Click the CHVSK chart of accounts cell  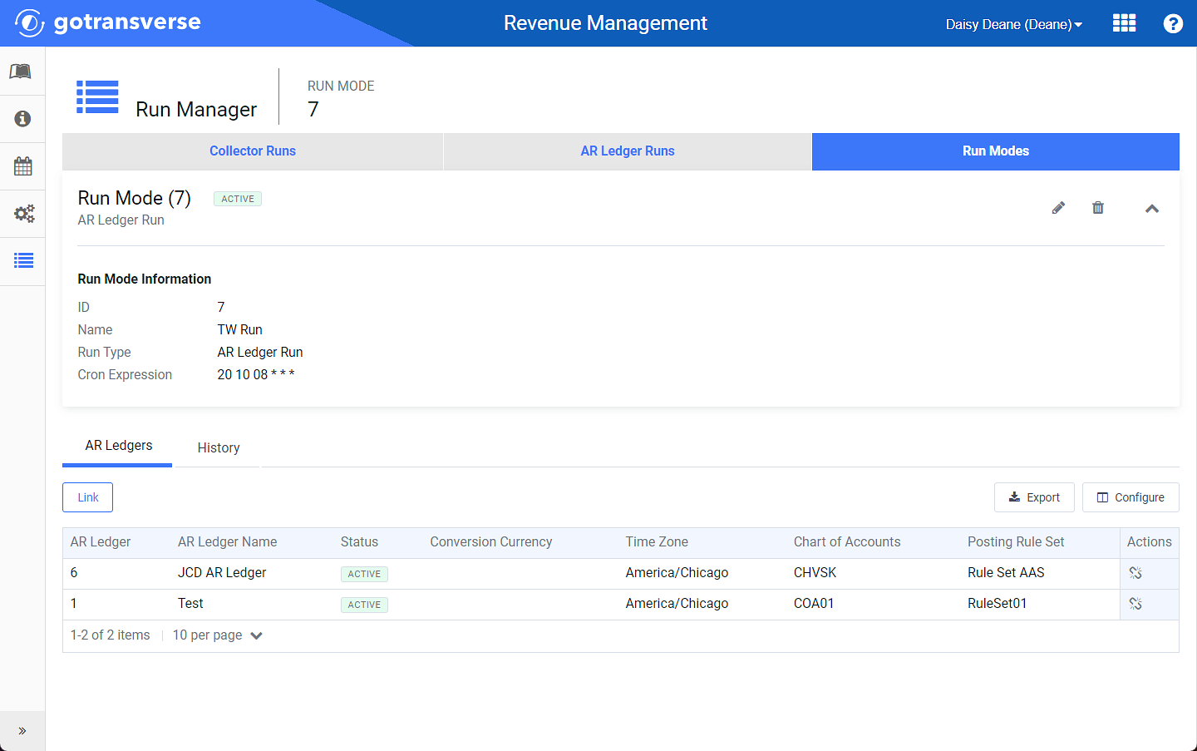[815, 573]
